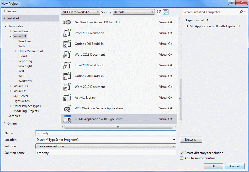
Task: Select Modeling Projects in the tree
Action: click(x=26, y=111)
